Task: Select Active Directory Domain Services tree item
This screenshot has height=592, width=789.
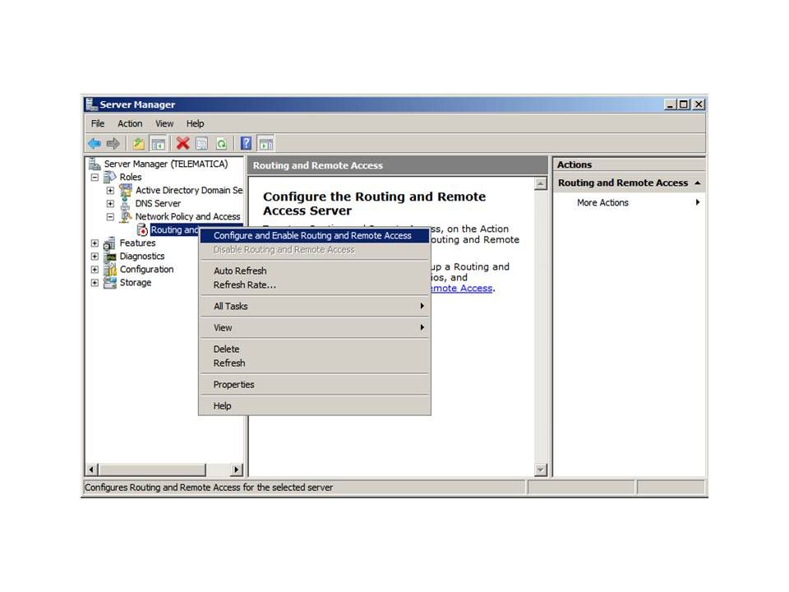Action: click(x=188, y=191)
